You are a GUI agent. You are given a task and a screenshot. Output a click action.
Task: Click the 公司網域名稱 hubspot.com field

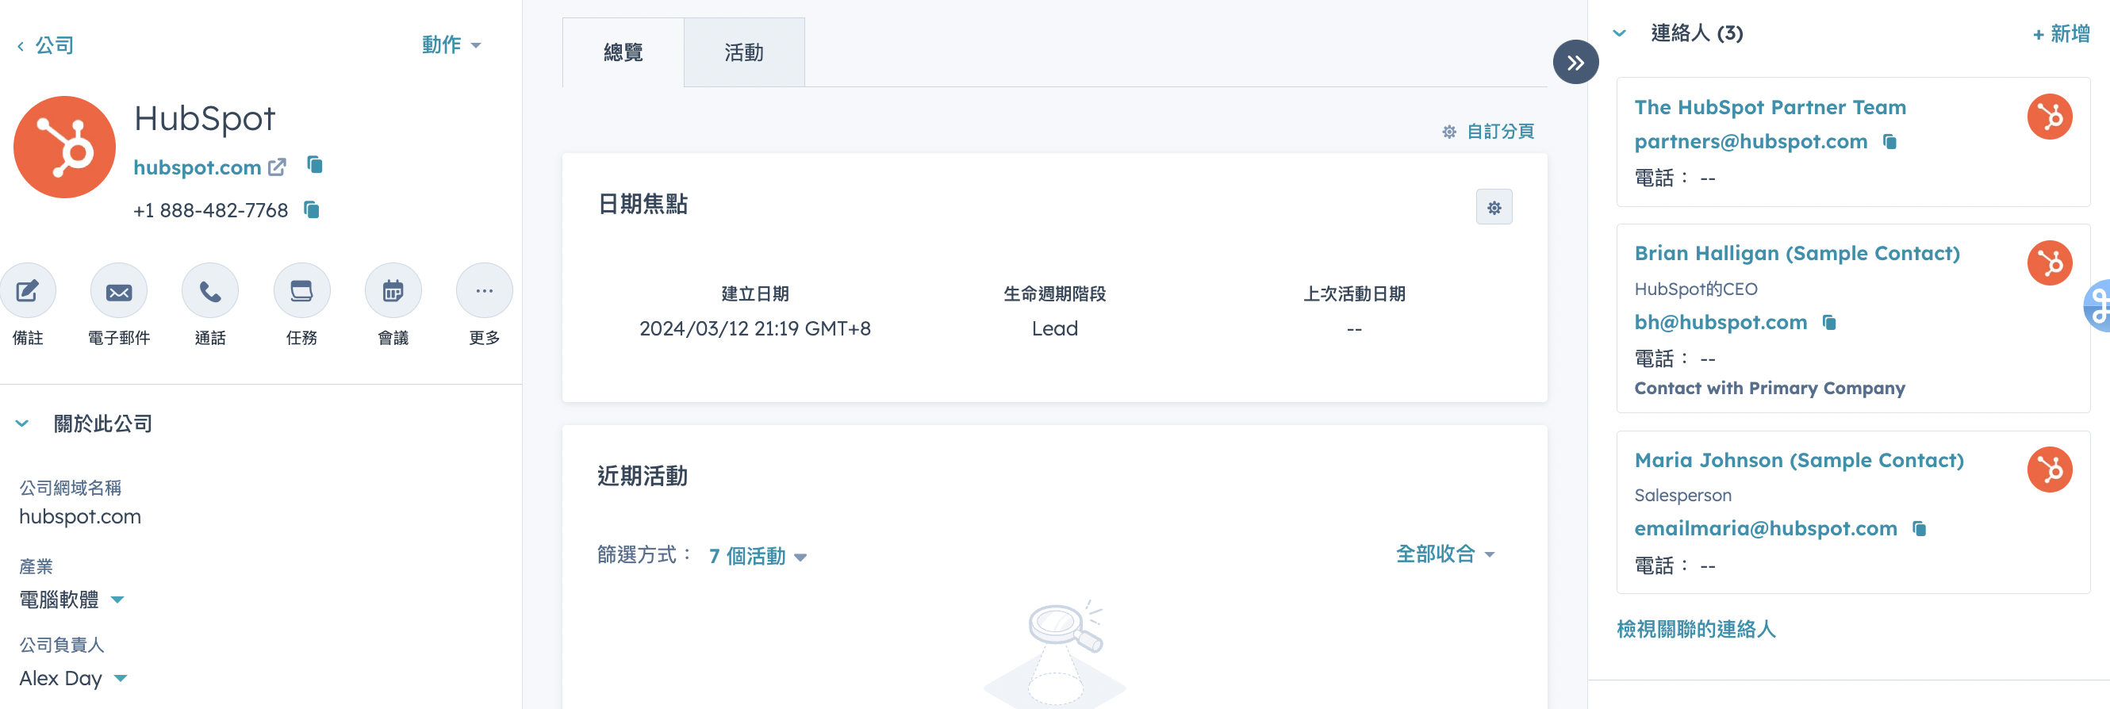point(80,516)
